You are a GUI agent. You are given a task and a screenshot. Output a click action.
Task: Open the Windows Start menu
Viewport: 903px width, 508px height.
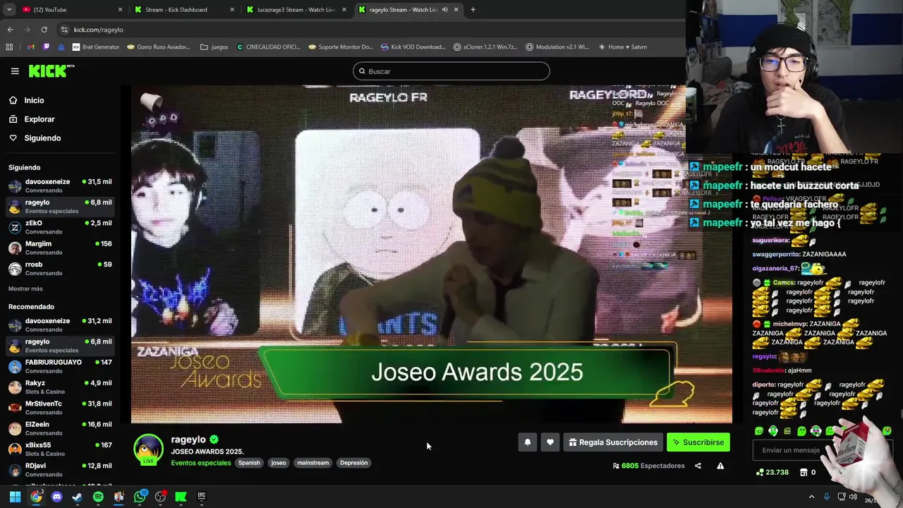pos(15,497)
